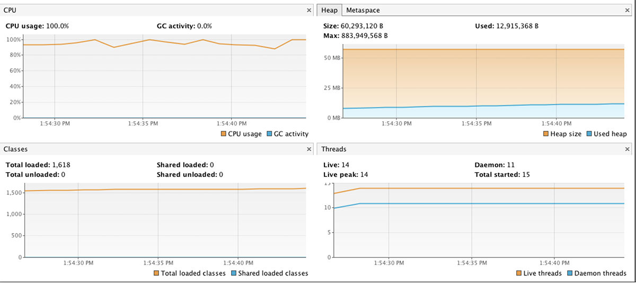Select the Heap tab
This screenshot has width=636, height=286.
click(x=330, y=10)
